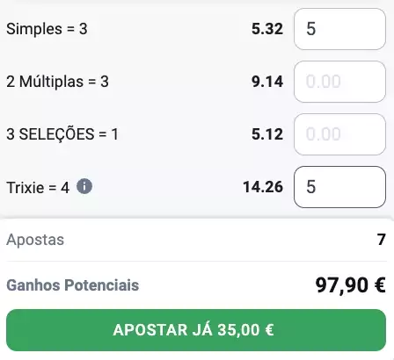Click the empty strip below the green button

[x=197, y=356]
